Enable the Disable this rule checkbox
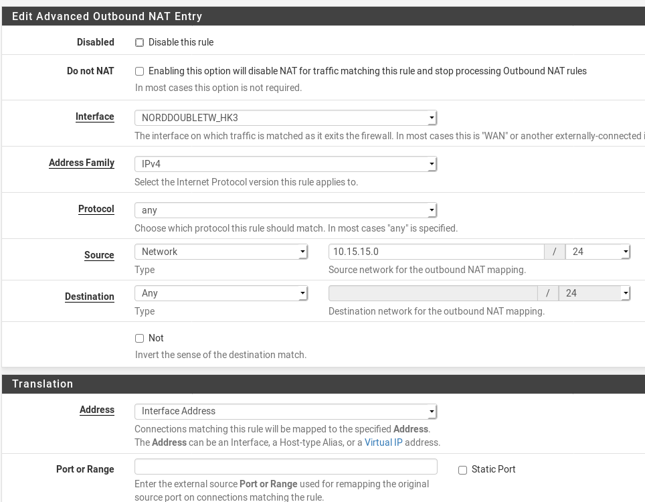645x502 pixels. coord(139,42)
